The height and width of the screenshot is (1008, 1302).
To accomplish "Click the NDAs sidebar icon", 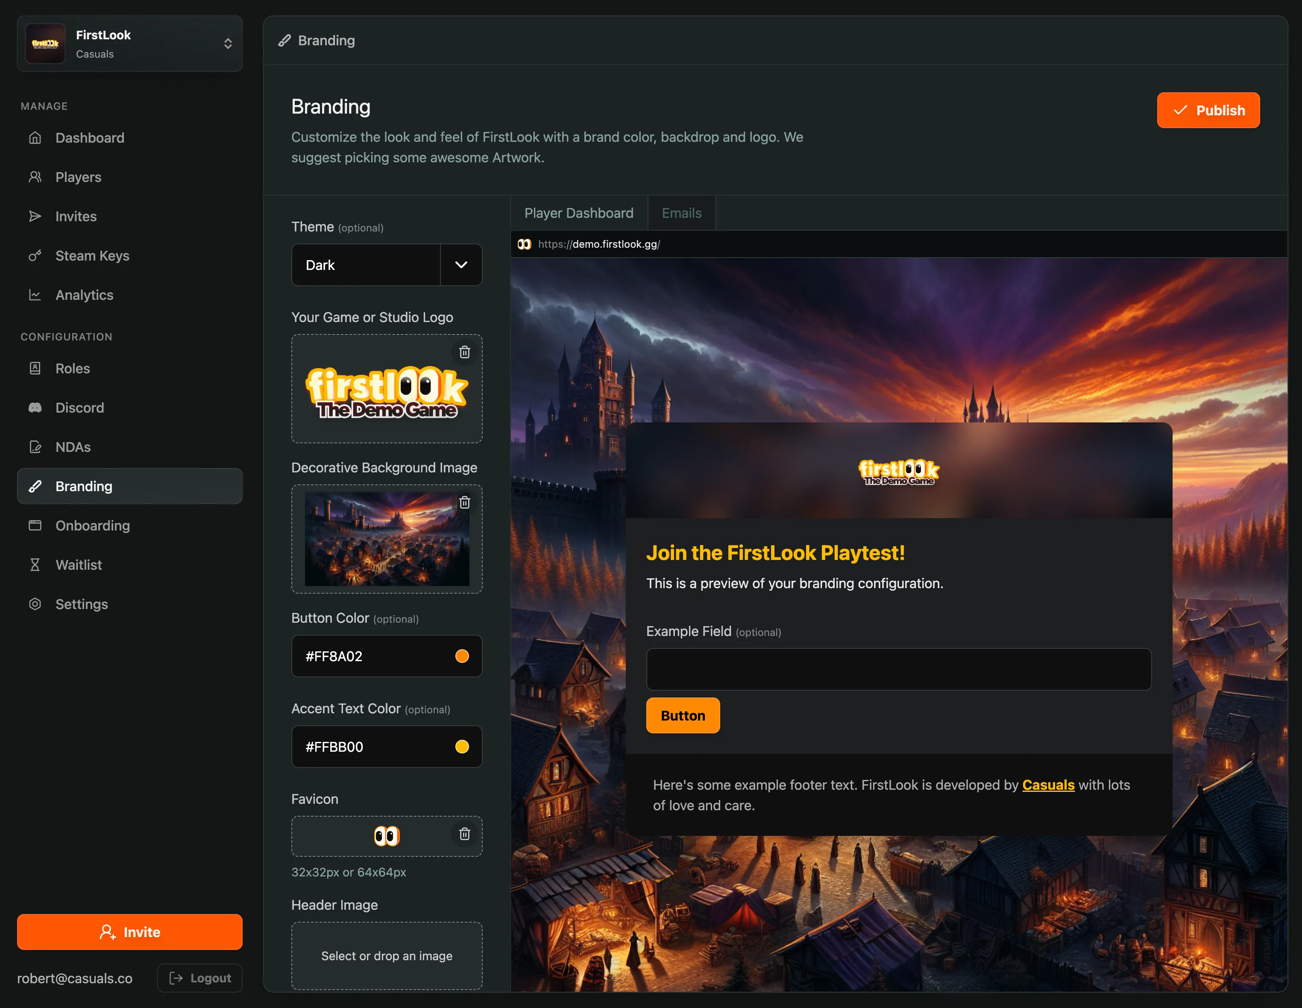I will 36,447.
